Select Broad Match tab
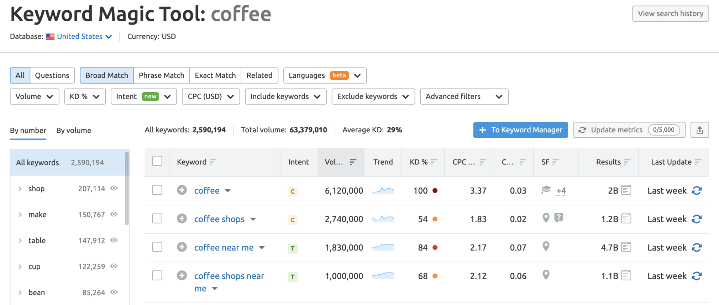Screen dimensions: 719x305 point(107,75)
